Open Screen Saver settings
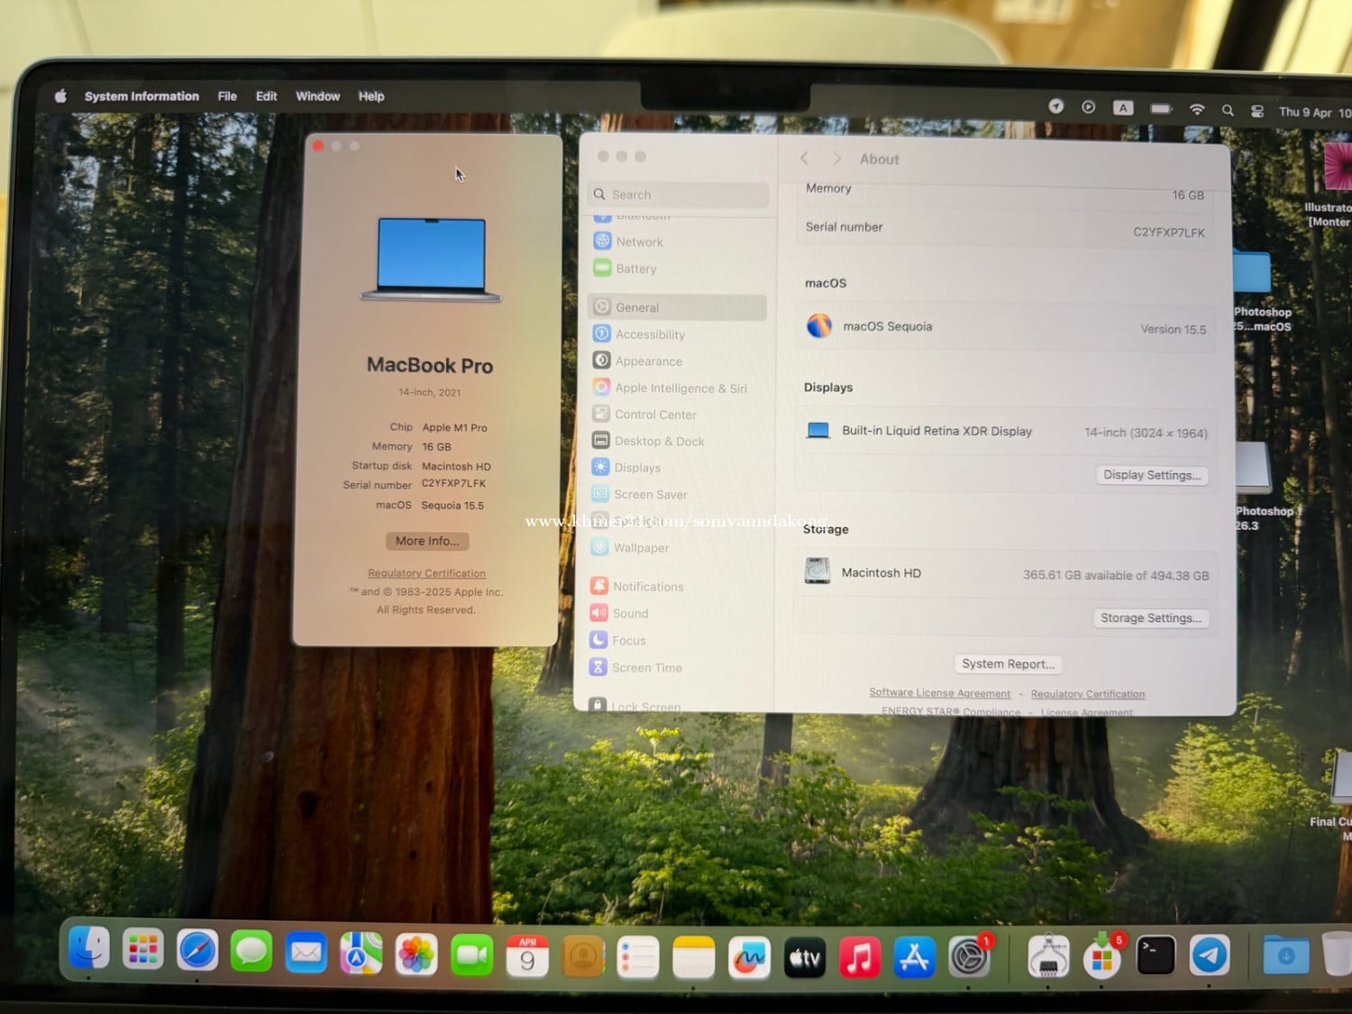The width and height of the screenshot is (1352, 1014). (677, 495)
